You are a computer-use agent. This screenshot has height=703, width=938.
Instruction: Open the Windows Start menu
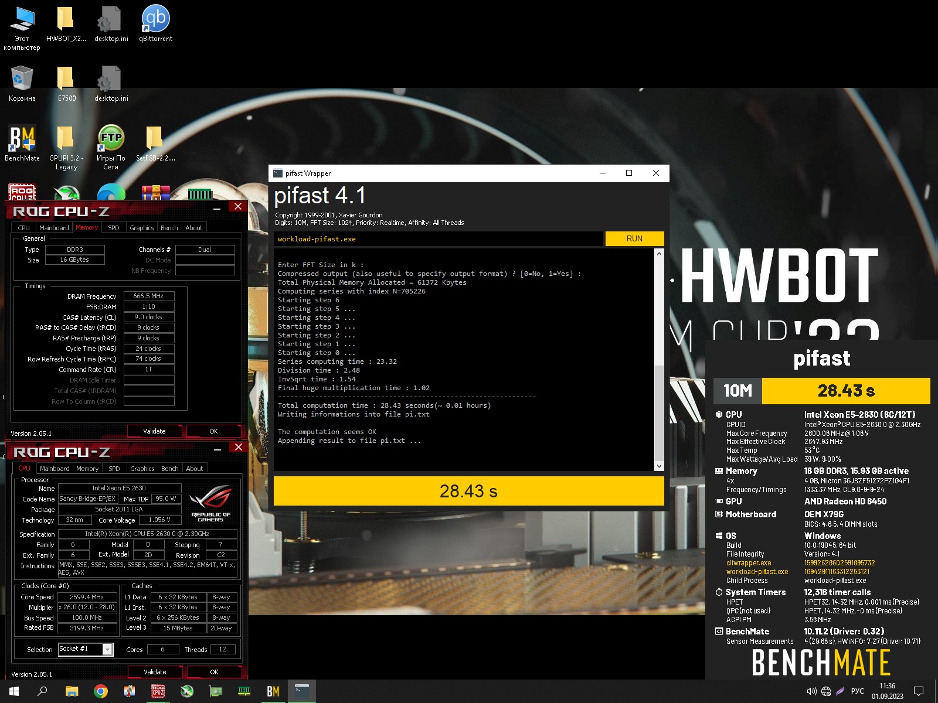click(x=14, y=691)
